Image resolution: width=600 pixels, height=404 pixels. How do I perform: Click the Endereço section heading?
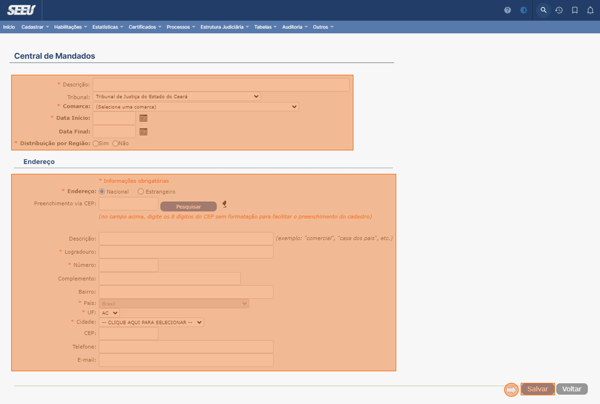(x=39, y=162)
